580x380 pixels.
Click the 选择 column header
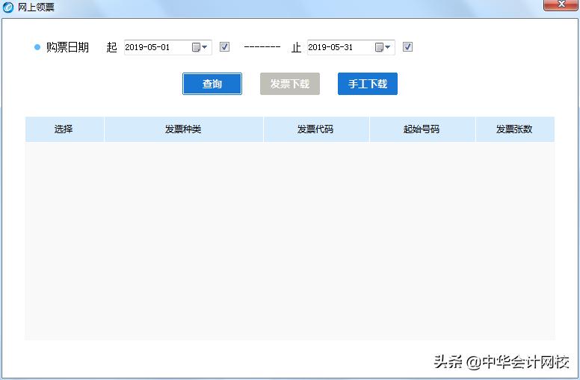pos(64,129)
